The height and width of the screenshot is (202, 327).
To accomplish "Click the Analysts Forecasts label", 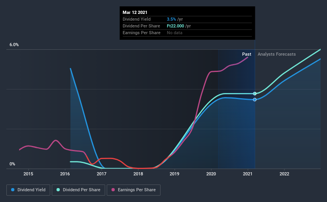I will [276, 54].
